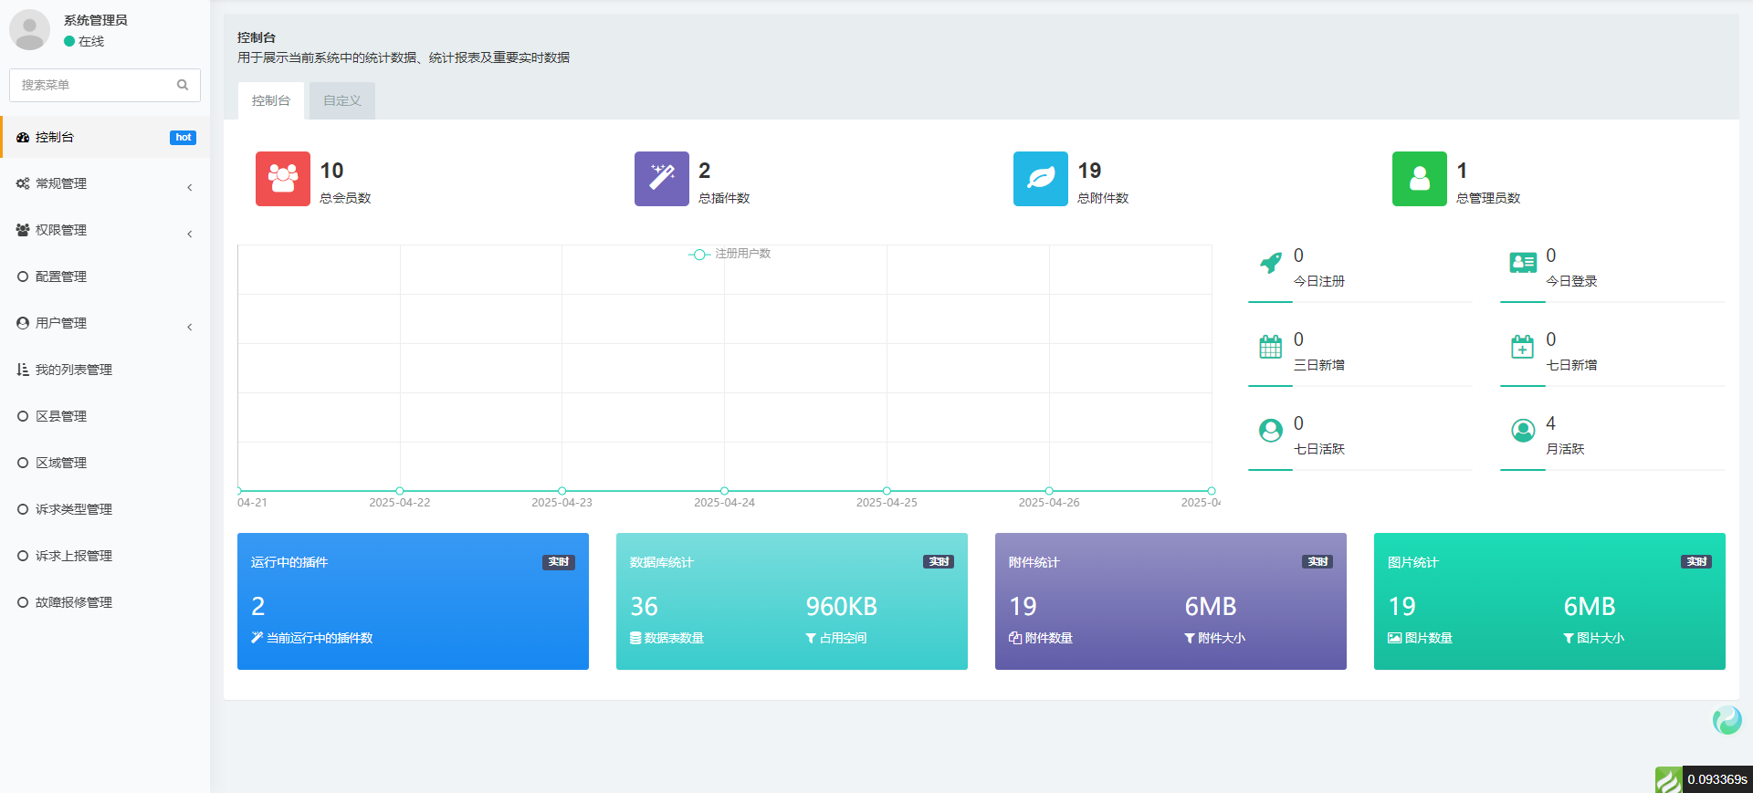Screen dimensions: 1753x793
Task: Click the purple magic wand plugins icon
Action: coord(661,179)
